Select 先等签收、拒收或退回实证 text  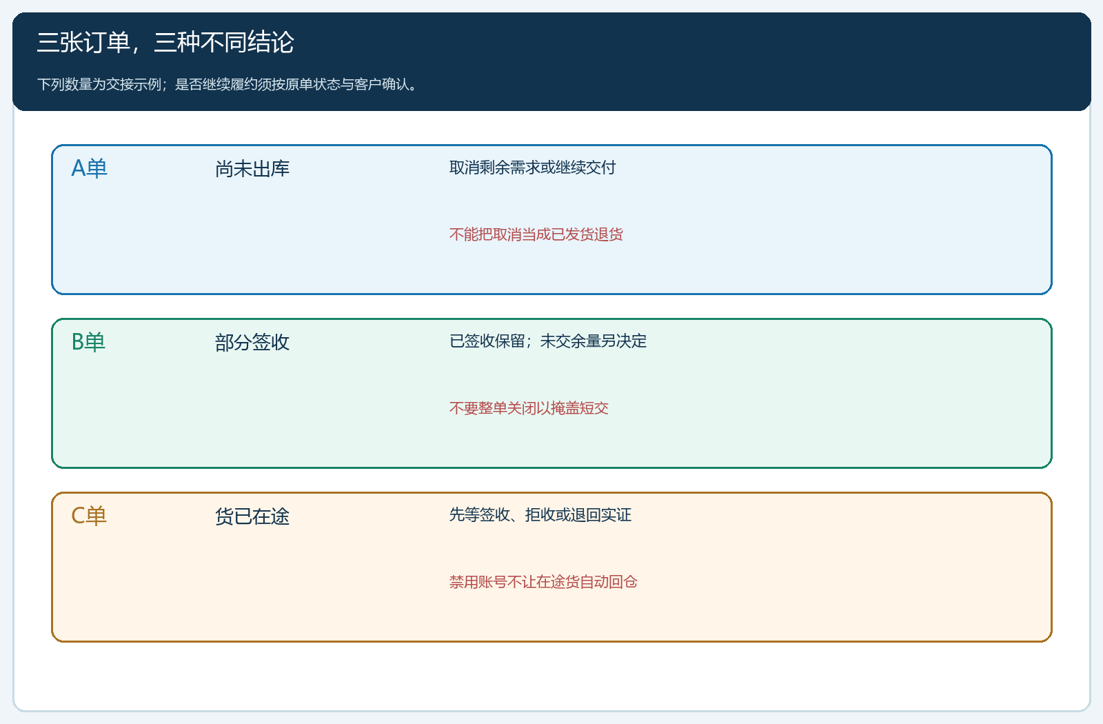pos(540,515)
